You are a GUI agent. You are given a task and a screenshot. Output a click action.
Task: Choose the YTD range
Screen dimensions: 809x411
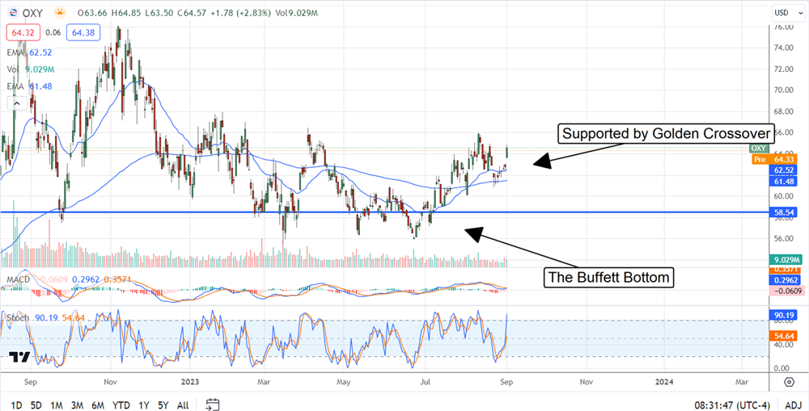tap(122, 405)
